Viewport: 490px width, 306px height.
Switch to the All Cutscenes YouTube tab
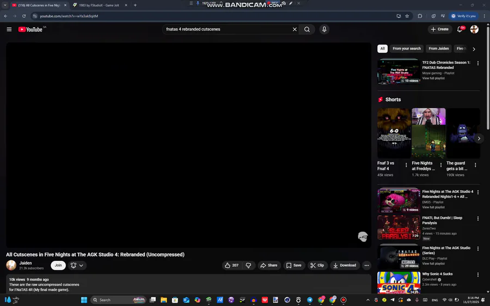pos(39,5)
